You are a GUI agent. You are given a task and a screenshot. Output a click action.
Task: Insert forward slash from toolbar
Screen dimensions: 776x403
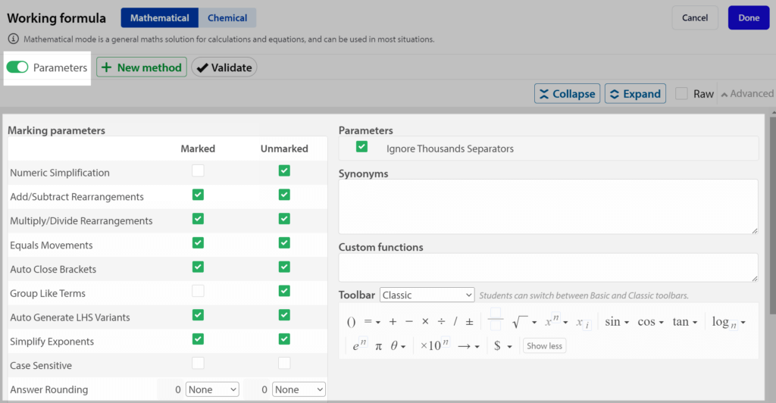tap(455, 322)
